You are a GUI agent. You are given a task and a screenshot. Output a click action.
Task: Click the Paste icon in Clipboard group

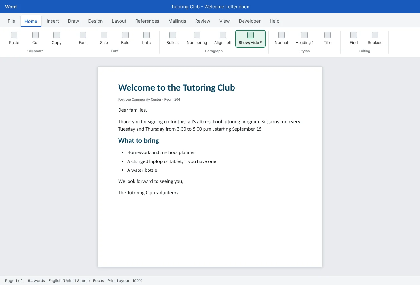coord(14,35)
